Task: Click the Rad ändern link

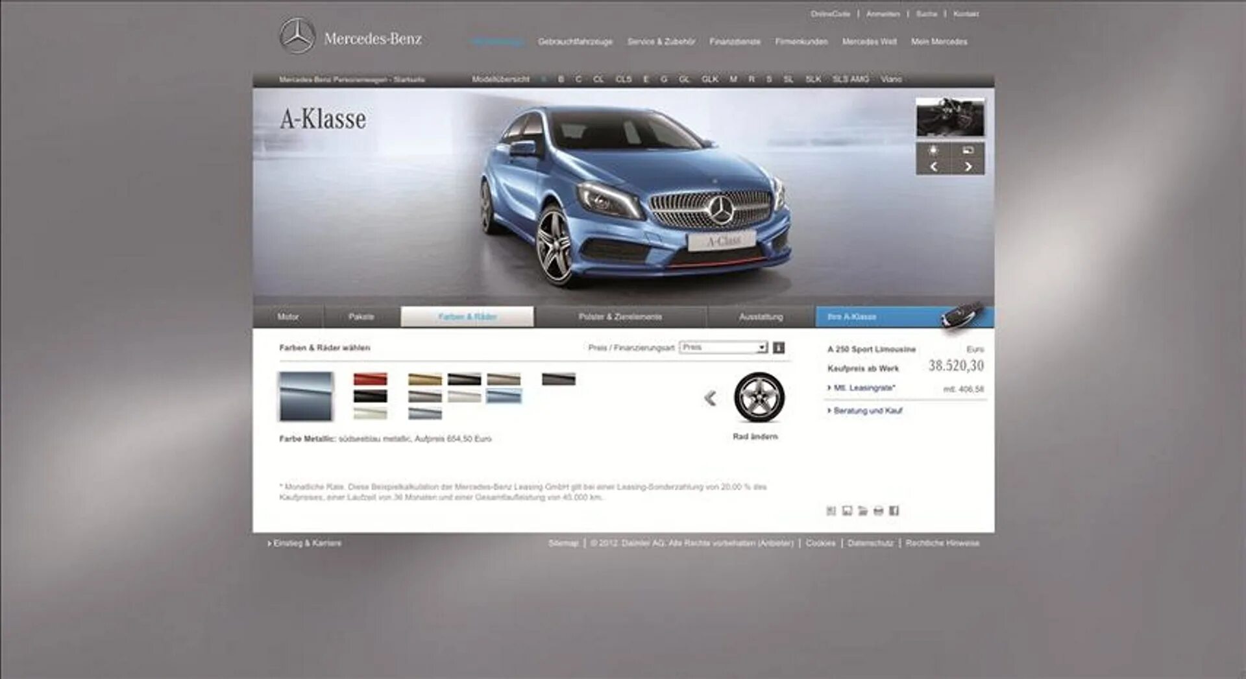Action: [755, 436]
